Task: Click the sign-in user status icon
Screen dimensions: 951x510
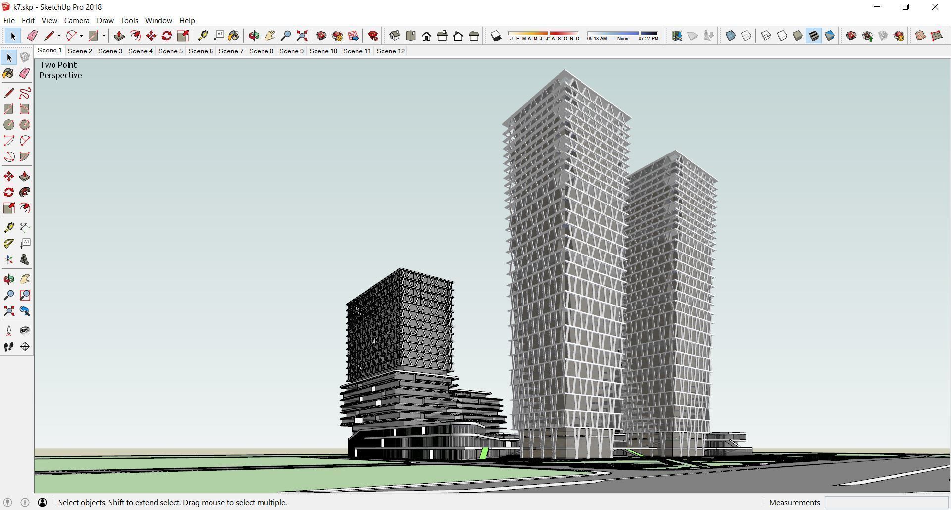Action: click(43, 503)
